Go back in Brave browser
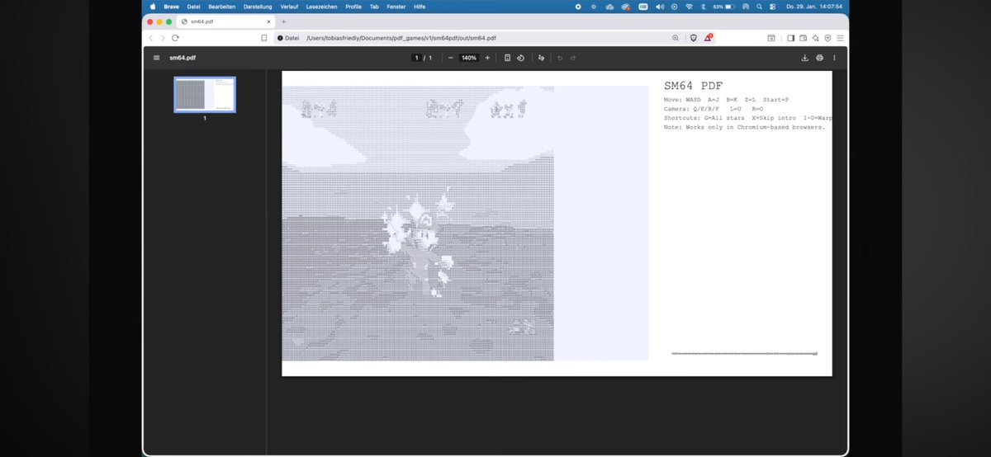This screenshot has height=457, width=991. click(151, 38)
